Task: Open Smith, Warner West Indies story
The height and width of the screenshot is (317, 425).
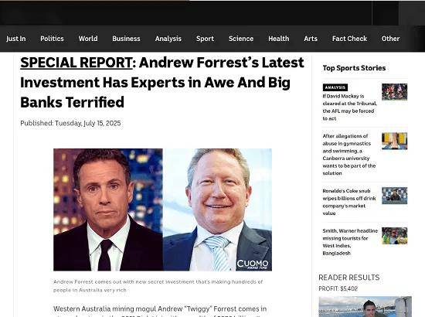Action: click(350, 241)
